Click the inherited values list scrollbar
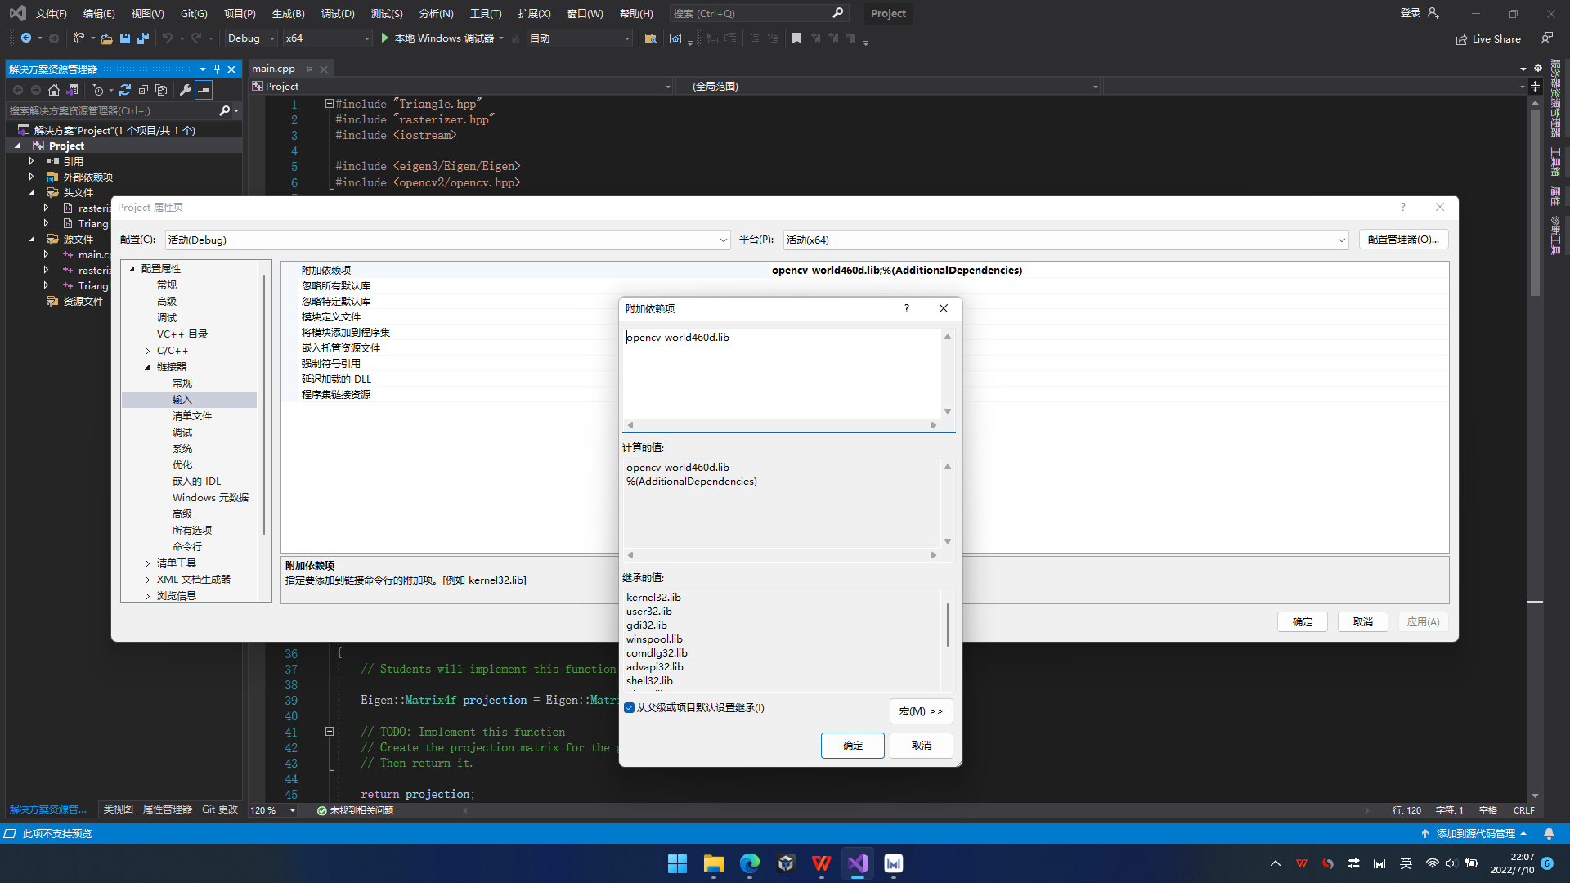1570x883 pixels. click(947, 625)
